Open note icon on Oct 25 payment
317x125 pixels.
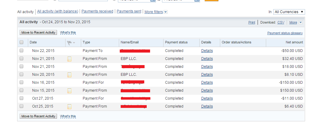pyautogui.click(x=69, y=106)
